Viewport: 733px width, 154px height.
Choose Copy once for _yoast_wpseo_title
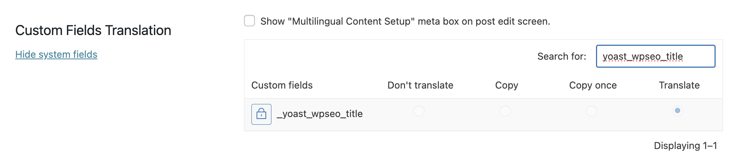[591, 111]
